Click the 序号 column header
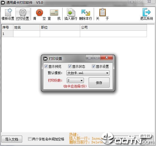This screenshot has width=156, height=146. click(x=7, y=27)
